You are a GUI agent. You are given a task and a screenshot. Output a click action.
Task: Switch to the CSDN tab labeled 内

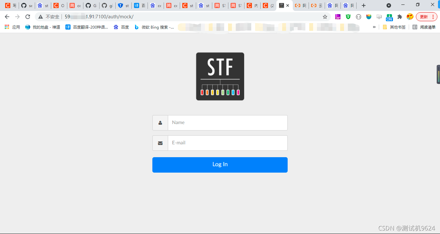pos(252,5)
